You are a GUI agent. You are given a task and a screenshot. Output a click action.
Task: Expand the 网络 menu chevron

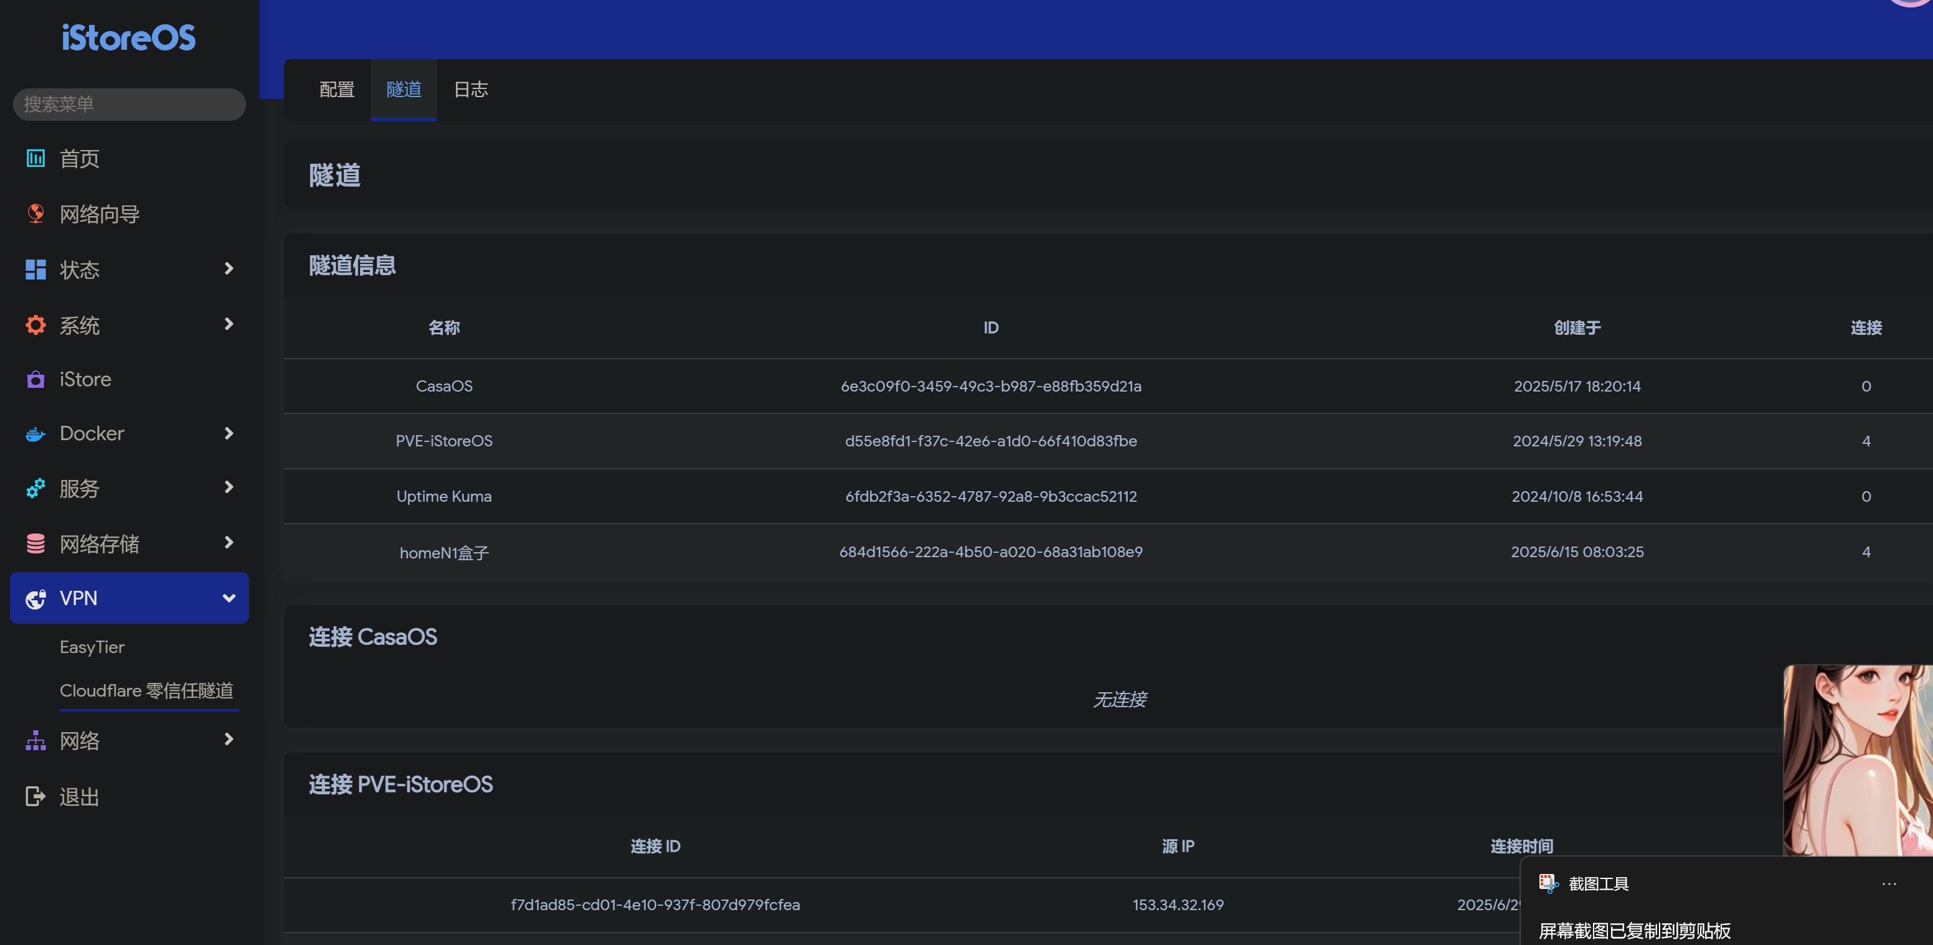tap(229, 740)
